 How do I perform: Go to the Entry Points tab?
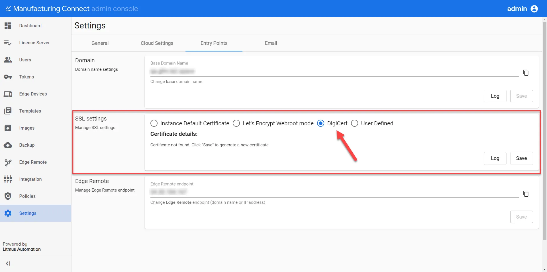click(x=214, y=43)
